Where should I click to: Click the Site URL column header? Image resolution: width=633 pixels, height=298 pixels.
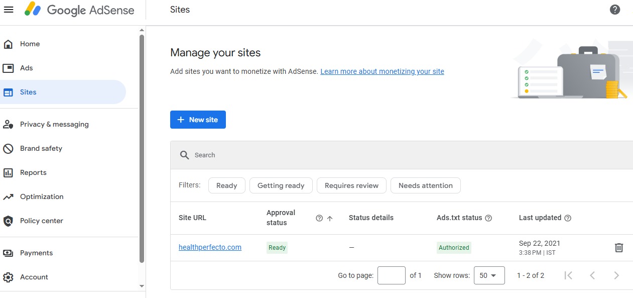(192, 218)
